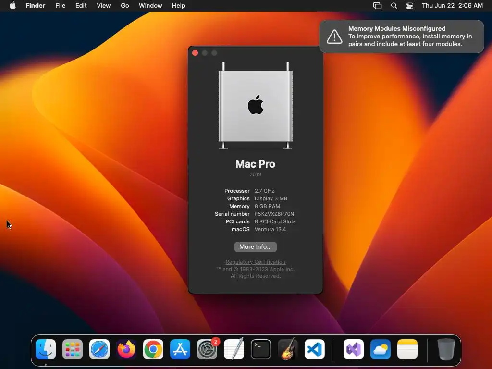Image resolution: width=492 pixels, height=369 pixels.
Task: Launch GarageBand from the Dock
Action: [288, 349]
